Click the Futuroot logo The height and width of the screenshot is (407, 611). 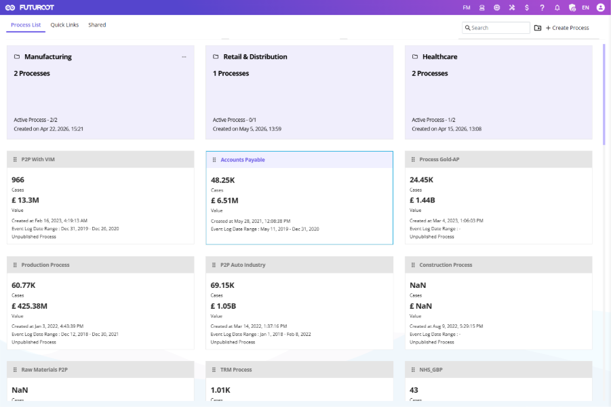pos(30,7)
